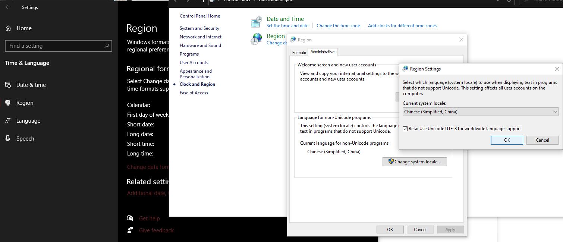Screen dimensions: 563x242
Task: Select Language in Settings sidebar
Action: click(x=28, y=121)
